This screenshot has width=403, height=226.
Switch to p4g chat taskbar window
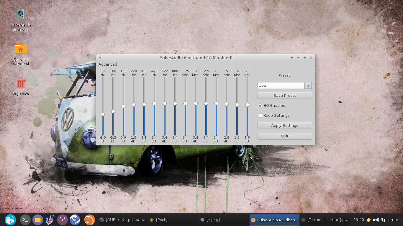pos(224,220)
